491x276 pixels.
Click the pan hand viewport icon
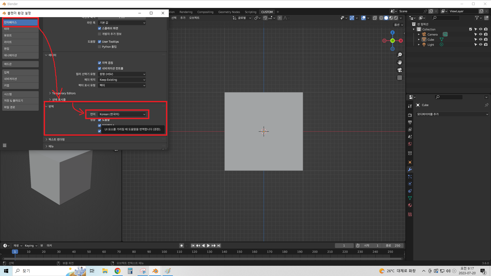(400, 62)
